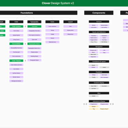
Task: Select the Foundations section header
Action: pos(39,13)
